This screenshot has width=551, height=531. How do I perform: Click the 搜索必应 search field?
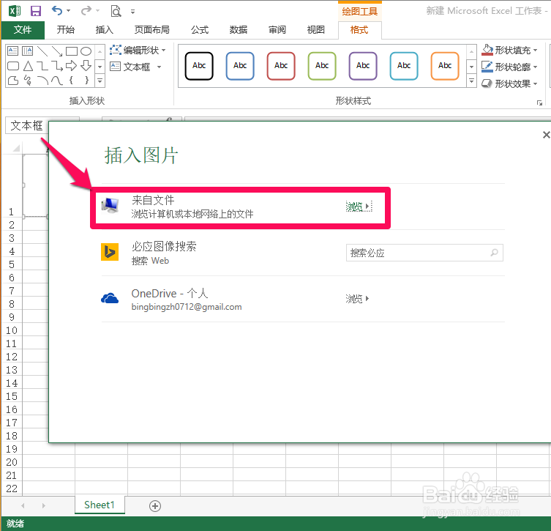(x=424, y=253)
